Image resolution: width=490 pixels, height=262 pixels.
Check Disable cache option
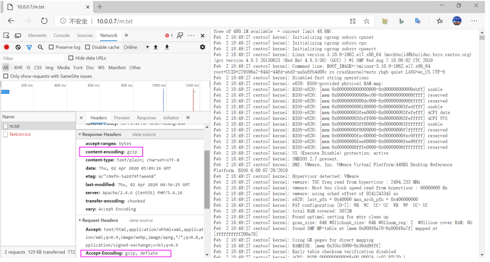(x=88, y=47)
